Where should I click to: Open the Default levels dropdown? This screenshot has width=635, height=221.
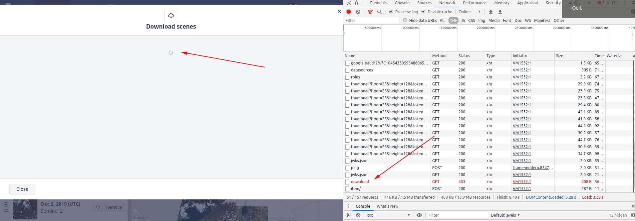click(505, 215)
